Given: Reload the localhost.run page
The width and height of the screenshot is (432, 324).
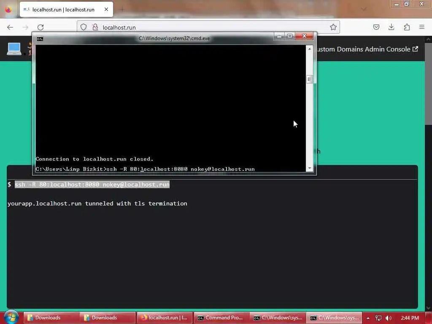Looking at the screenshot, I should click(x=40, y=27).
